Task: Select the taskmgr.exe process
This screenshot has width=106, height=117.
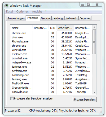Action: pyautogui.click(x=51, y=67)
